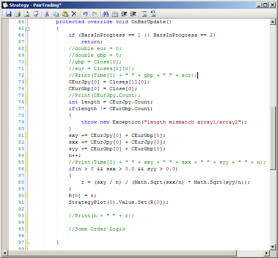Click the Decrease indent icon

click(124, 14)
